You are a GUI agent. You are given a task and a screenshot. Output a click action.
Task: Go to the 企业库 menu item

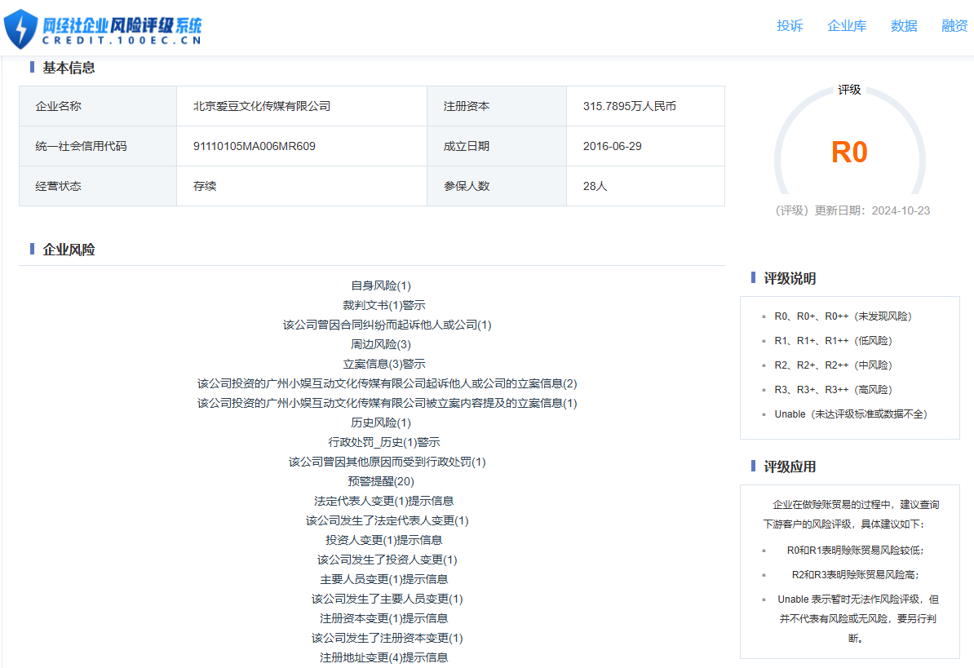(847, 26)
